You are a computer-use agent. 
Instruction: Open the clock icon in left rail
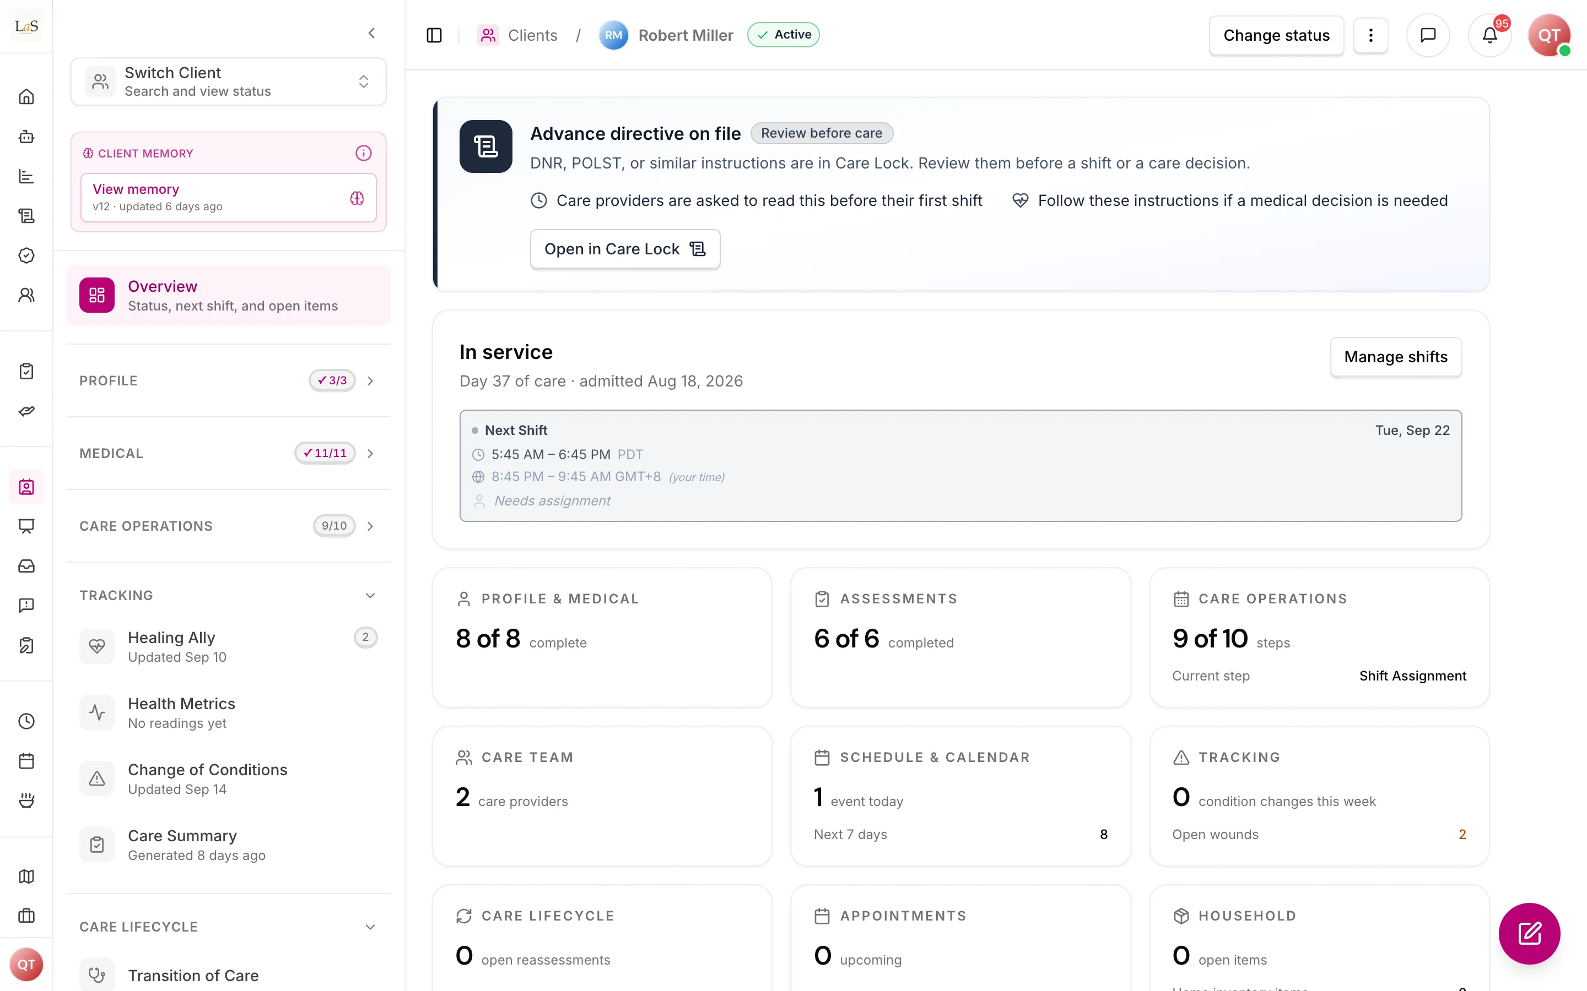26,721
